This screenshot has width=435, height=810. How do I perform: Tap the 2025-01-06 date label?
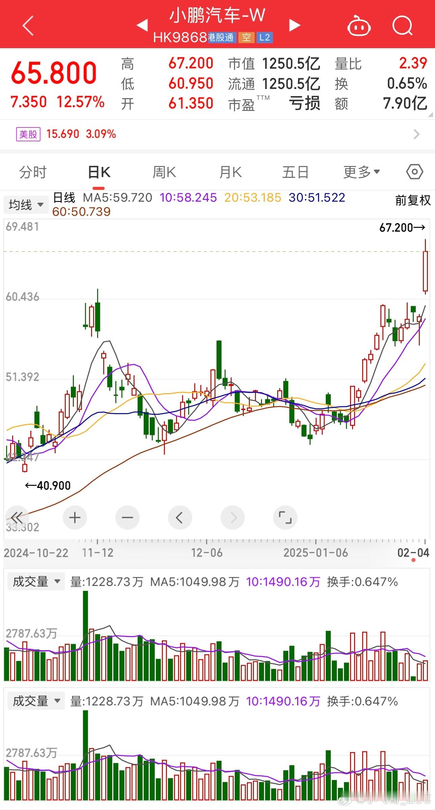(x=316, y=553)
